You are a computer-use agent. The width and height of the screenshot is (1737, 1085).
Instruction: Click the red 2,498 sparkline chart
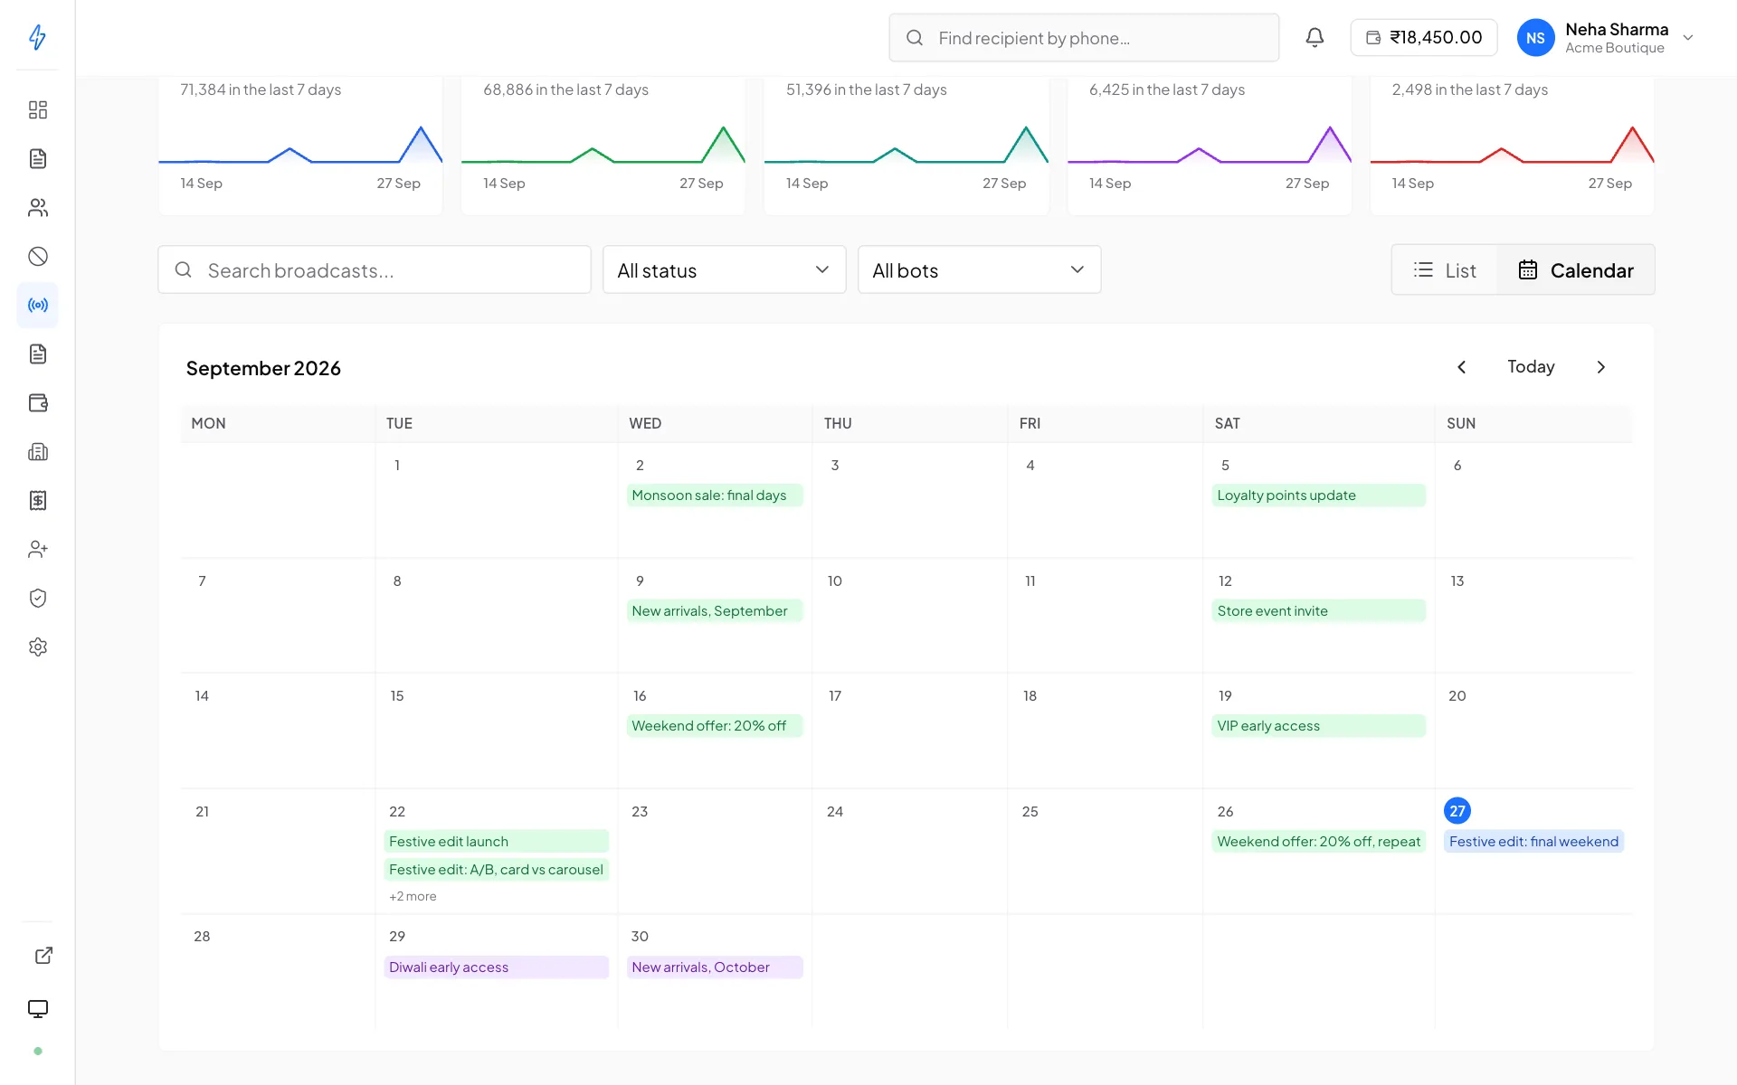(x=1513, y=145)
